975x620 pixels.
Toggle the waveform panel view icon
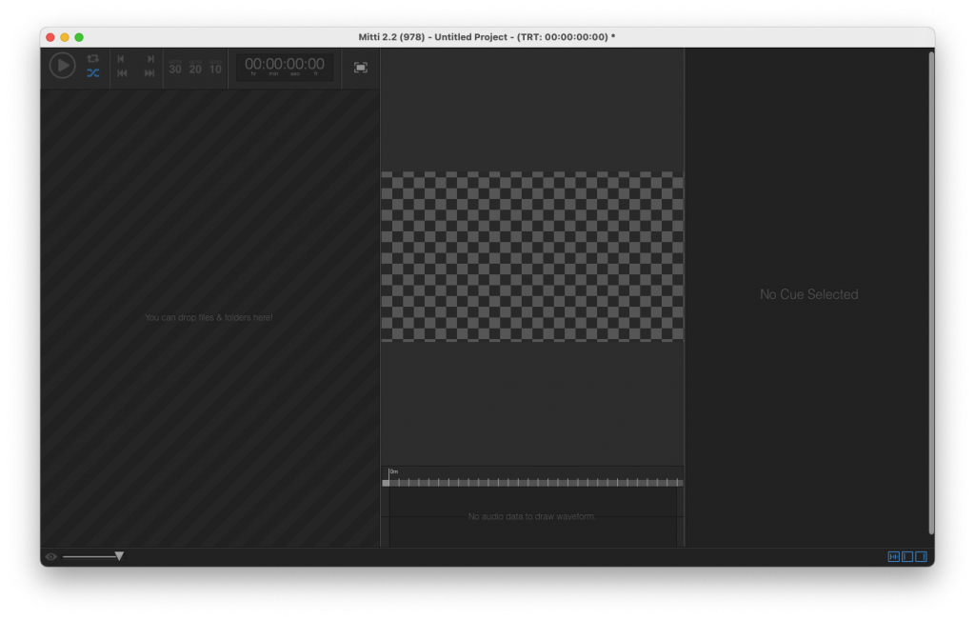click(893, 556)
